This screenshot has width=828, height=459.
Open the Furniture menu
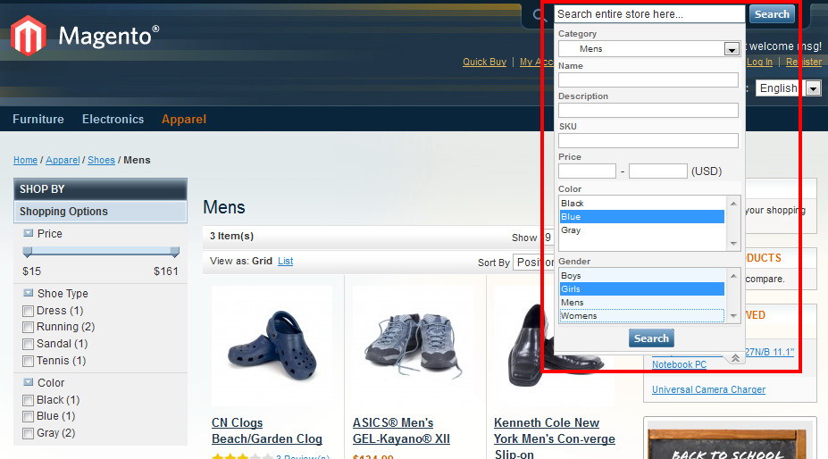(x=38, y=119)
